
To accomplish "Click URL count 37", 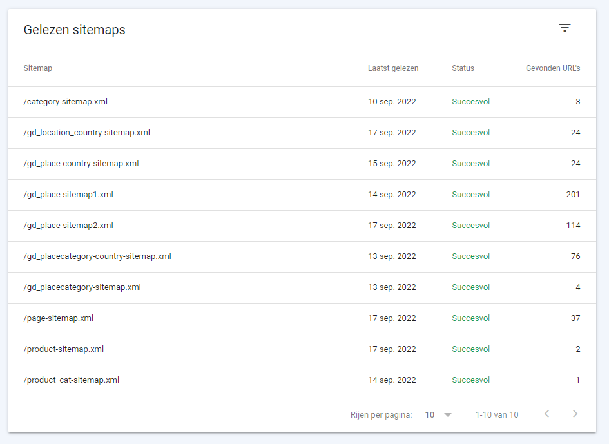I will pos(575,318).
